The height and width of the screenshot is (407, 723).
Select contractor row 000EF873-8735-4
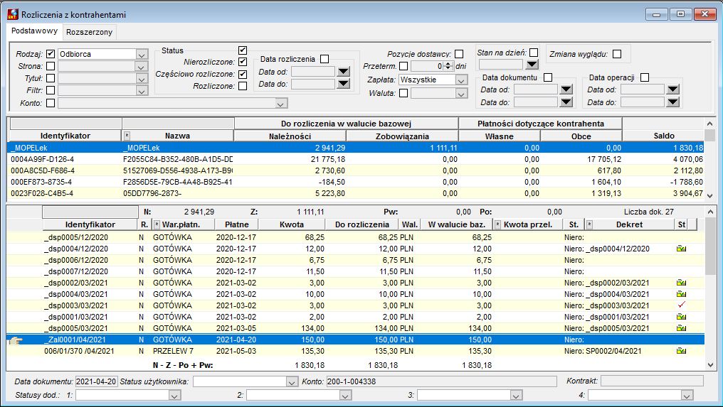tap(356, 182)
